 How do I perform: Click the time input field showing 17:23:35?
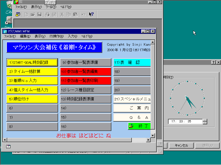pos(185,121)
